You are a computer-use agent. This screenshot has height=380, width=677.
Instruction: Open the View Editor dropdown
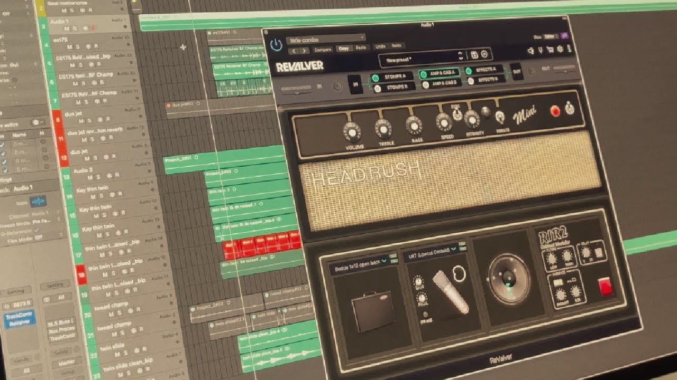[551, 36]
